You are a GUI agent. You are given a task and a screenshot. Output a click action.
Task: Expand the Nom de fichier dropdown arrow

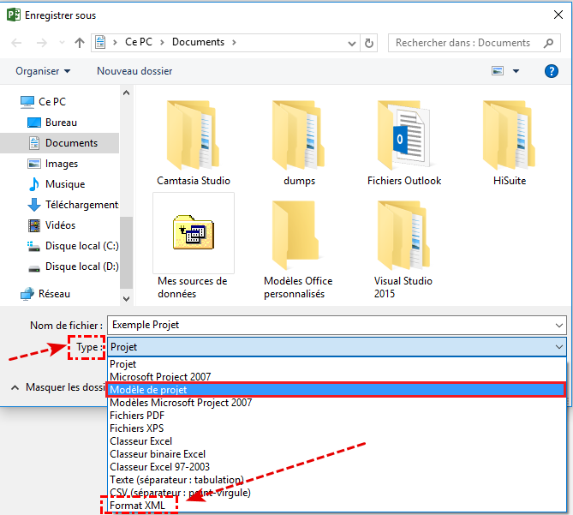(x=559, y=326)
